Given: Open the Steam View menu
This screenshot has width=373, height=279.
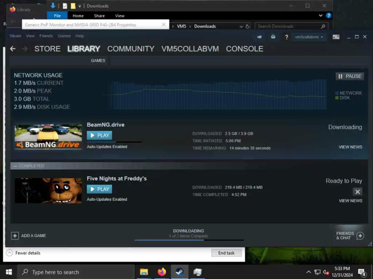Looking at the screenshot, I should pyautogui.click(x=30, y=36).
